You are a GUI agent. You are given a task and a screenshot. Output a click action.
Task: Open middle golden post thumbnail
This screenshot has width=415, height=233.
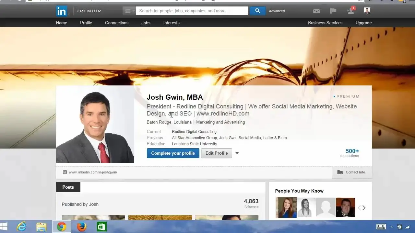tap(160, 217)
